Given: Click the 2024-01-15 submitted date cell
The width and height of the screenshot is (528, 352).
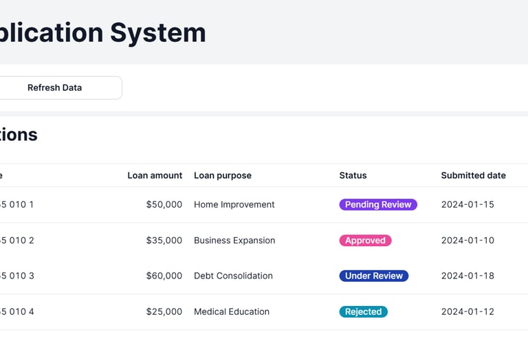Looking at the screenshot, I should [467, 204].
